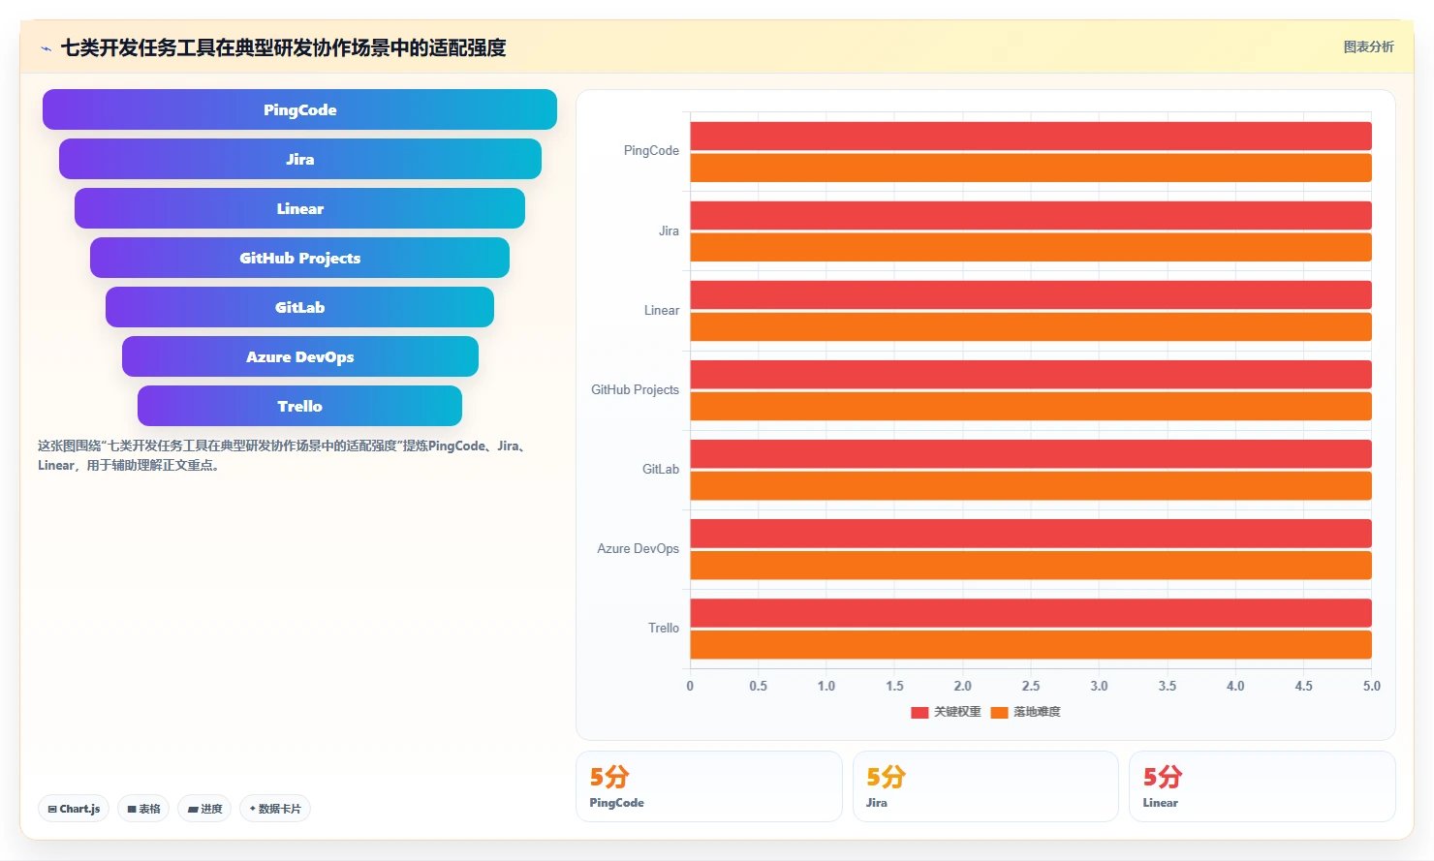Open the Jira 5分 score card
The height and width of the screenshot is (861, 1434).
(985, 786)
